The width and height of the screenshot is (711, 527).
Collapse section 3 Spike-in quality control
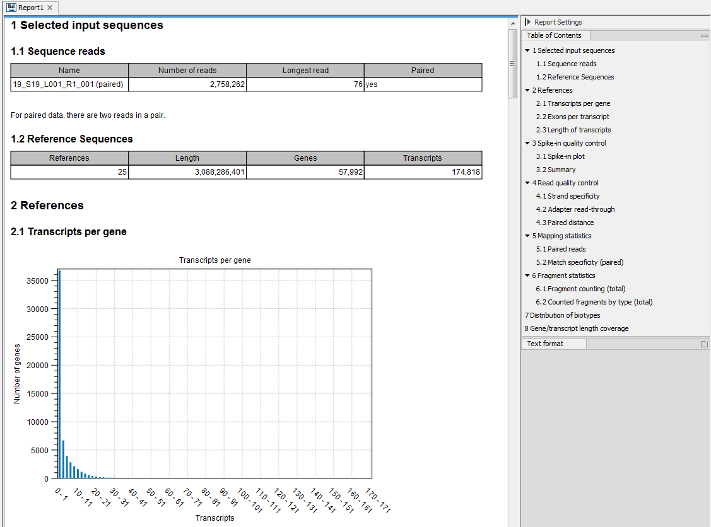[x=527, y=142]
